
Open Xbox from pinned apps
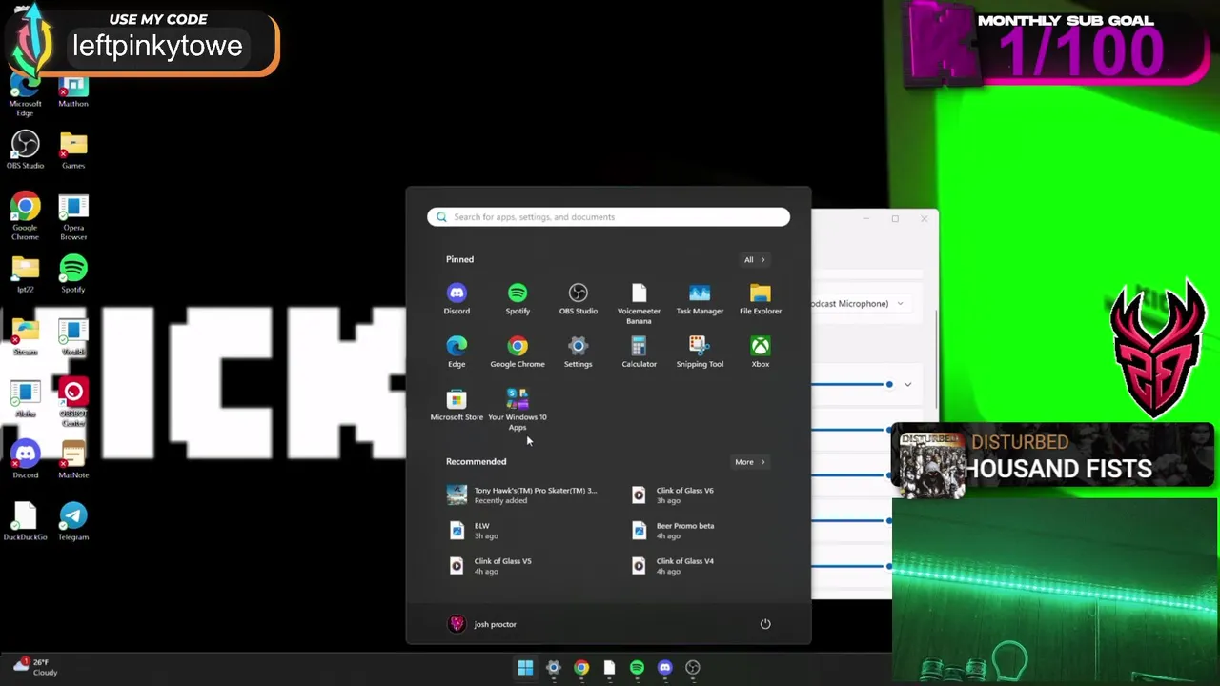(761, 352)
